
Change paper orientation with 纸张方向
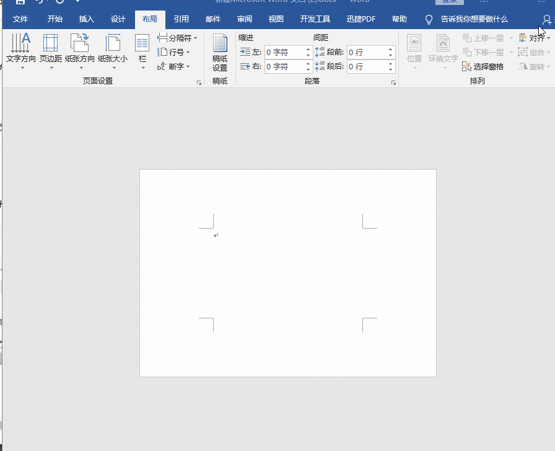(x=80, y=50)
